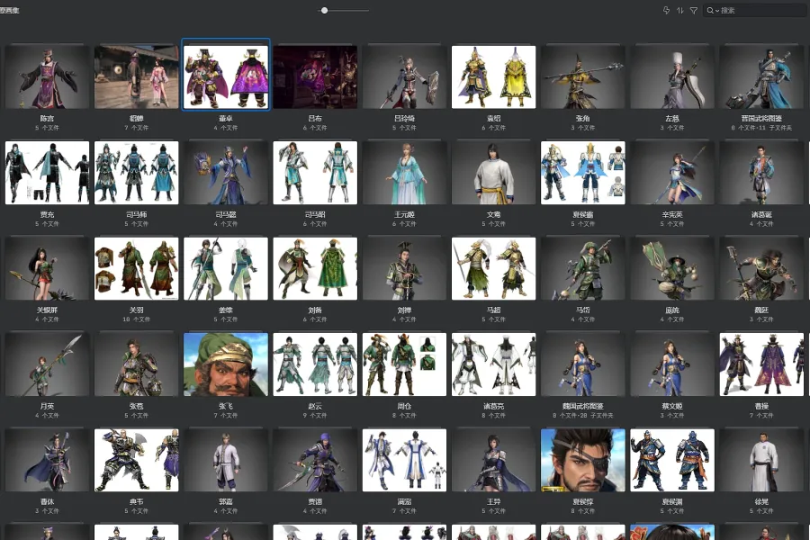Select the 贾充 folder thumbnail

click(x=47, y=173)
